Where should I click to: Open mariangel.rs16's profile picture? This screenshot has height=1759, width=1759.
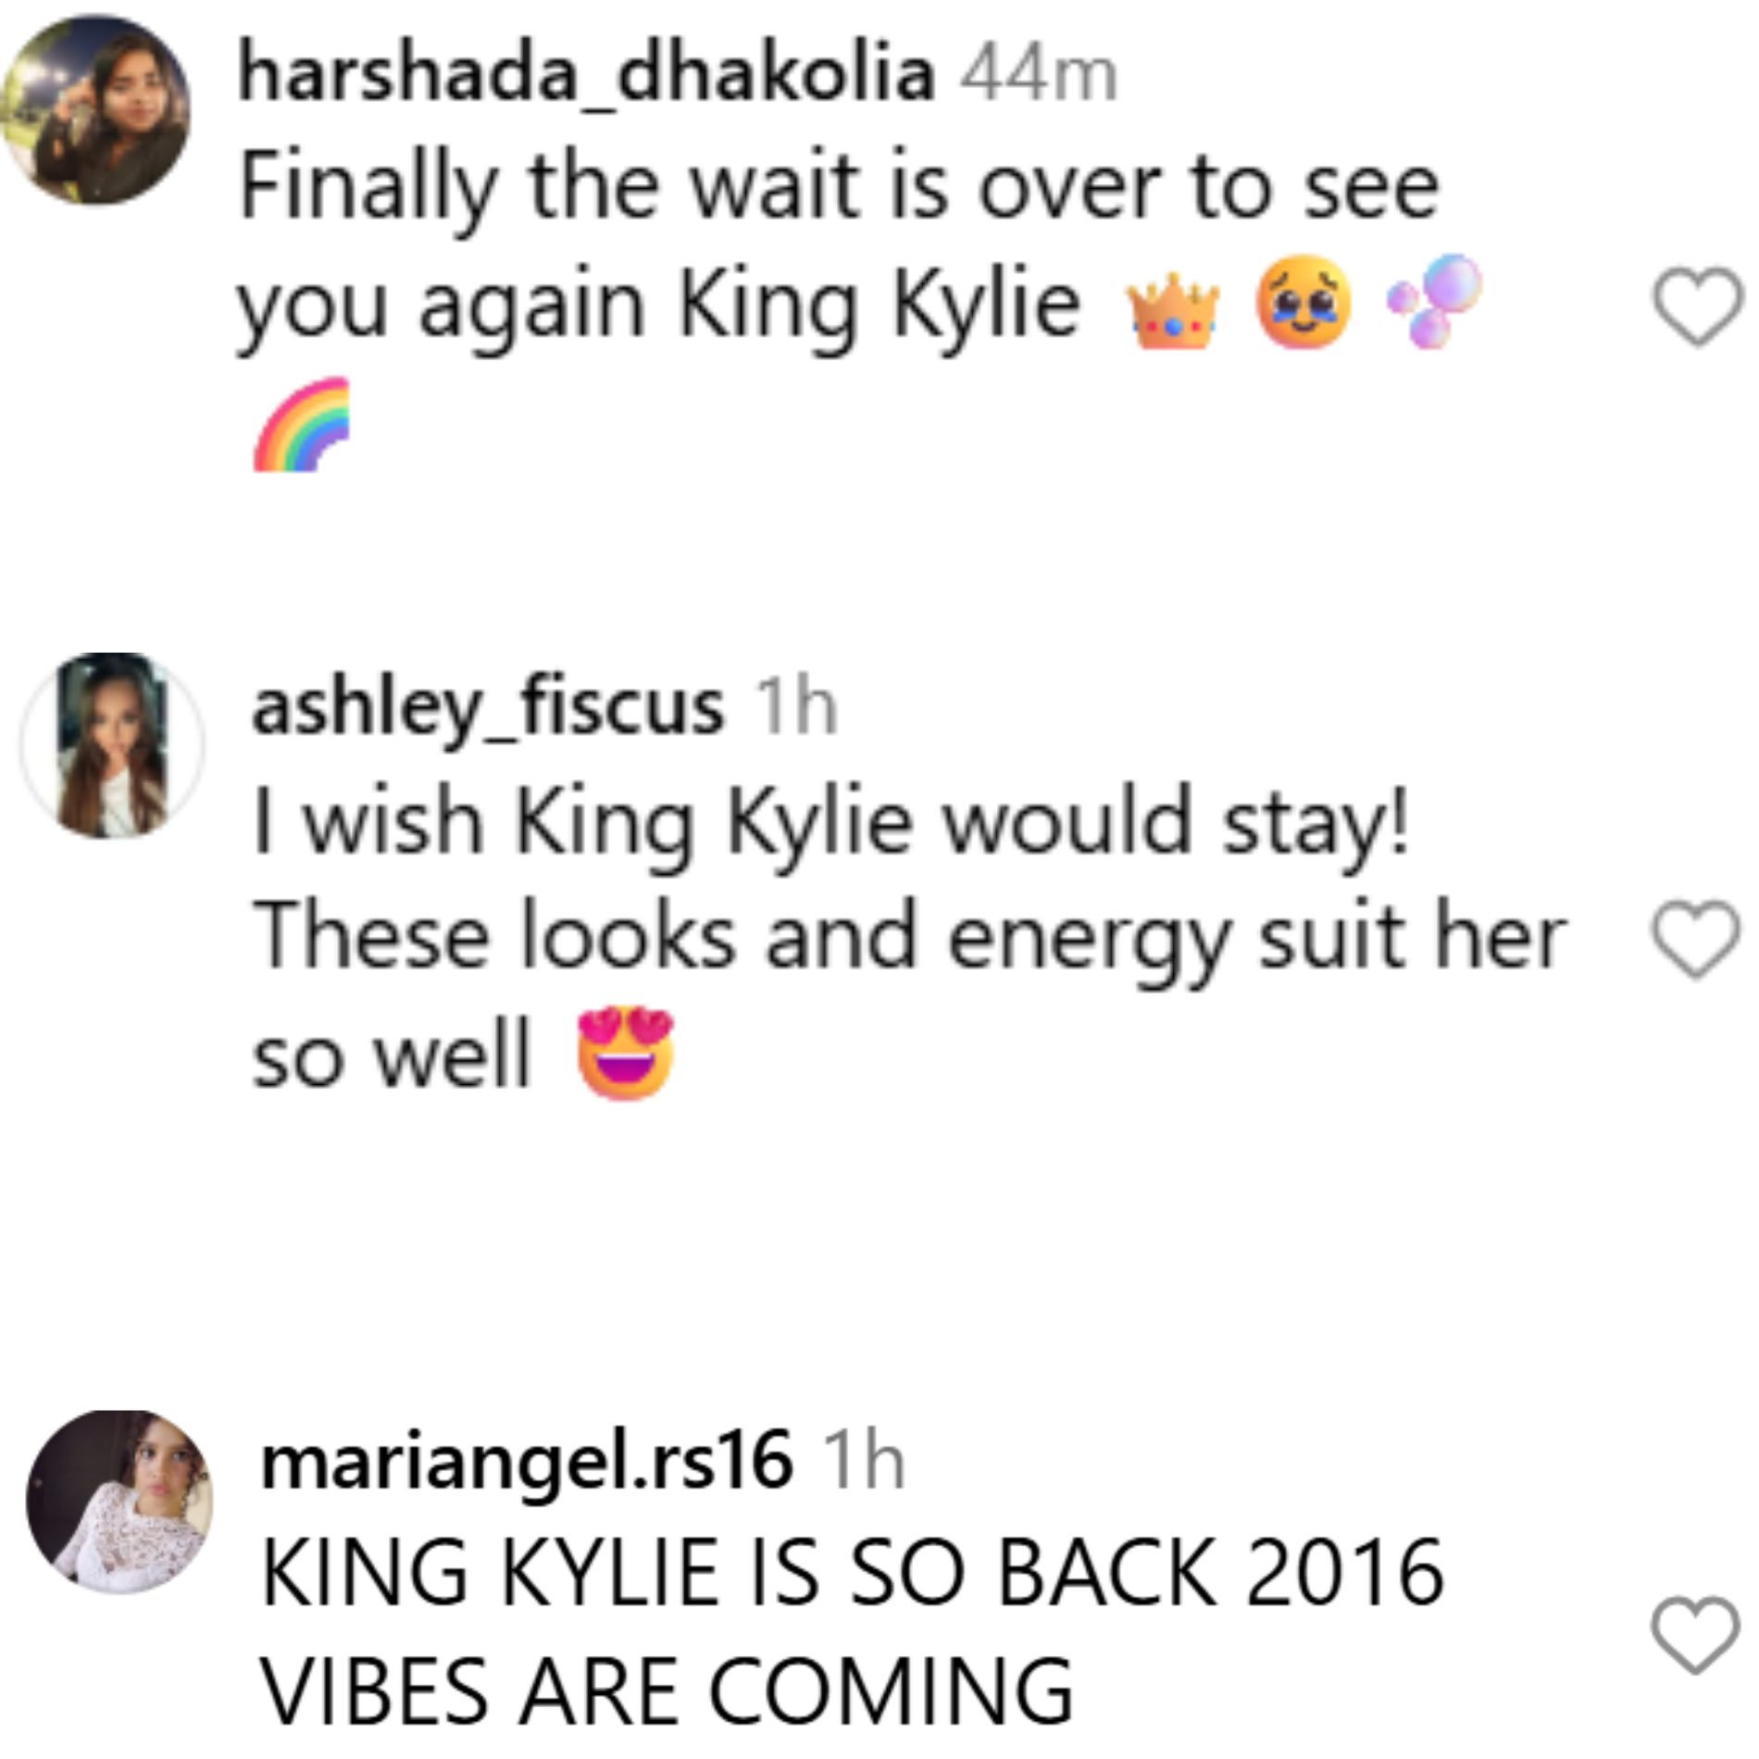pyautogui.click(x=119, y=1502)
